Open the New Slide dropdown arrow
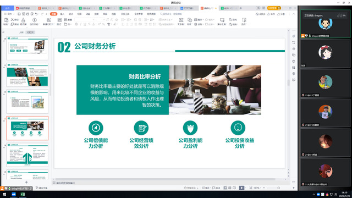This screenshot has height=198, width=352. pos(54,24)
